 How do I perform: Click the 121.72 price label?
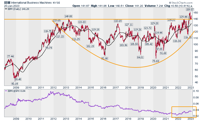148,28
